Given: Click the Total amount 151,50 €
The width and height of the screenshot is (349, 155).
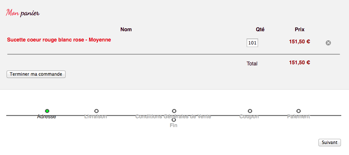Looking at the screenshot, I should coord(300,62).
